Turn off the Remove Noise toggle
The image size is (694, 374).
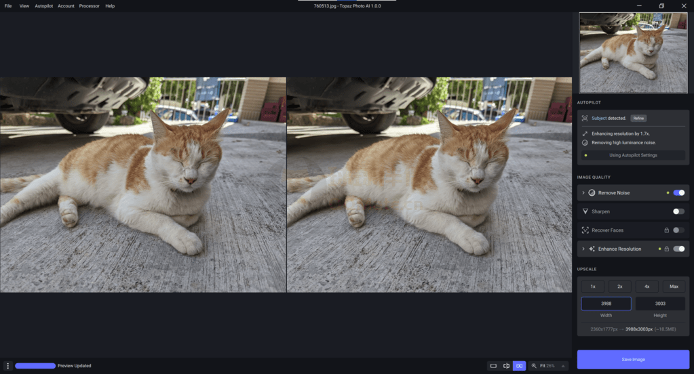(x=678, y=193)
